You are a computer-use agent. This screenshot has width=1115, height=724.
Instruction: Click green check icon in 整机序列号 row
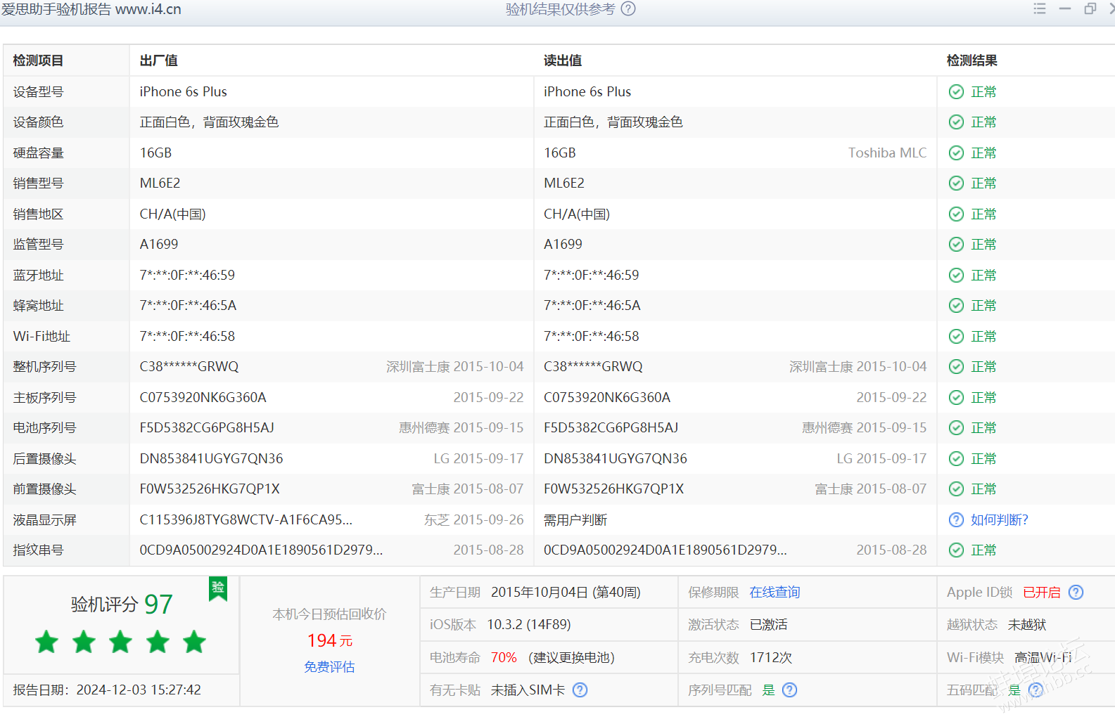[x=956, y=367]
